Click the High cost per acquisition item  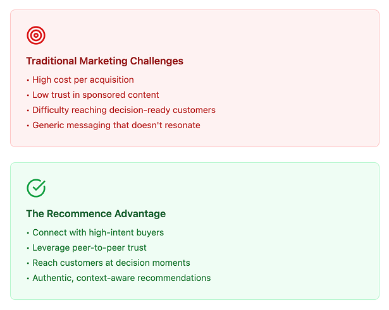83,80
